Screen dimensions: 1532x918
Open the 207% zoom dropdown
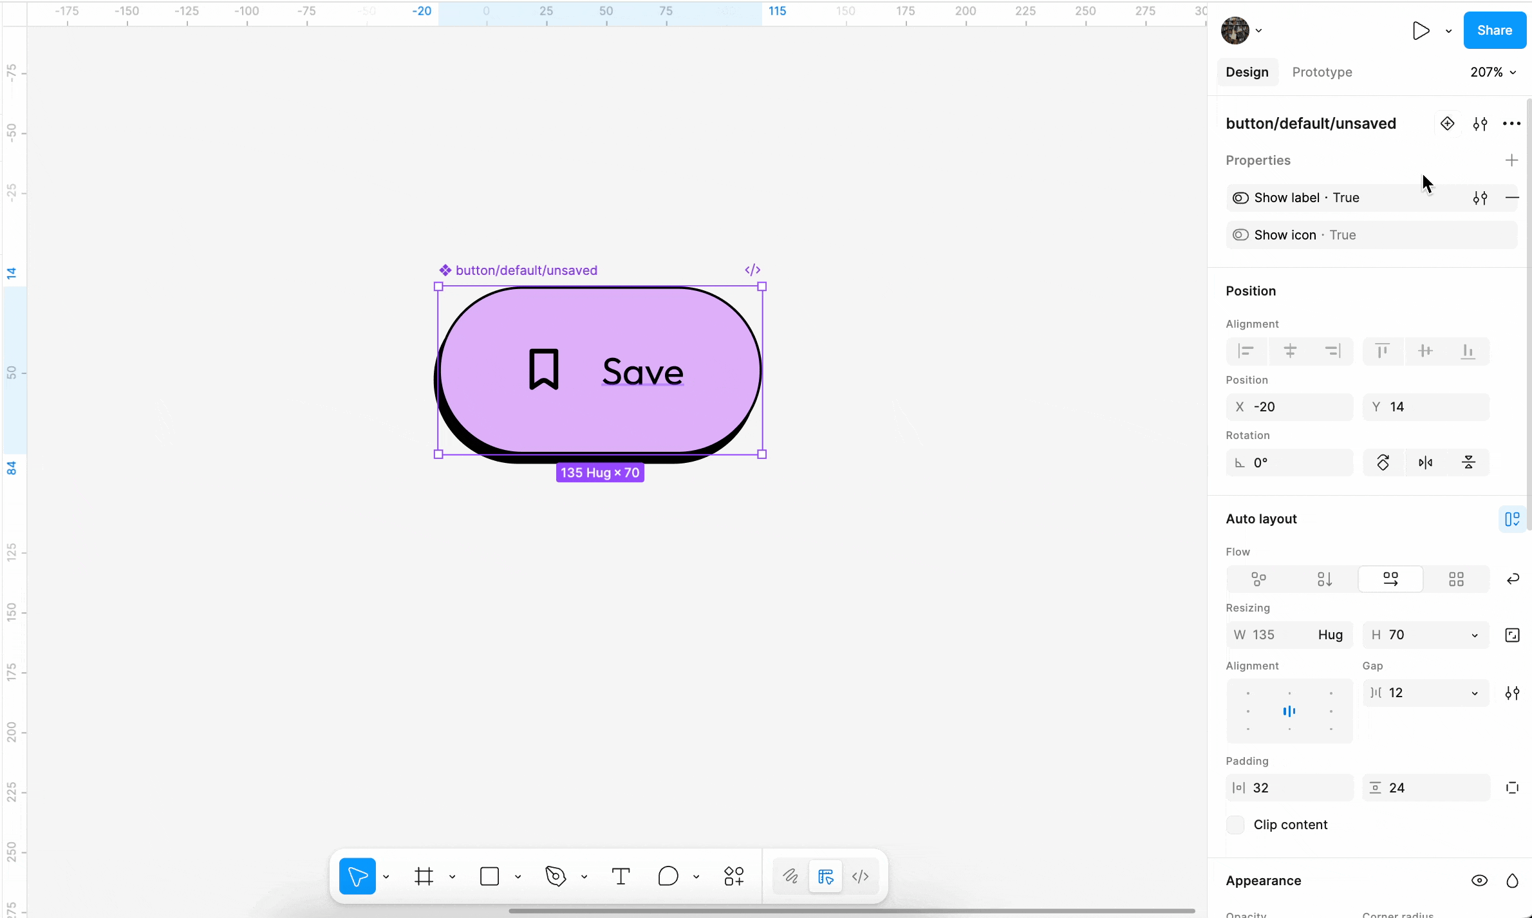tap(1493, 72)
